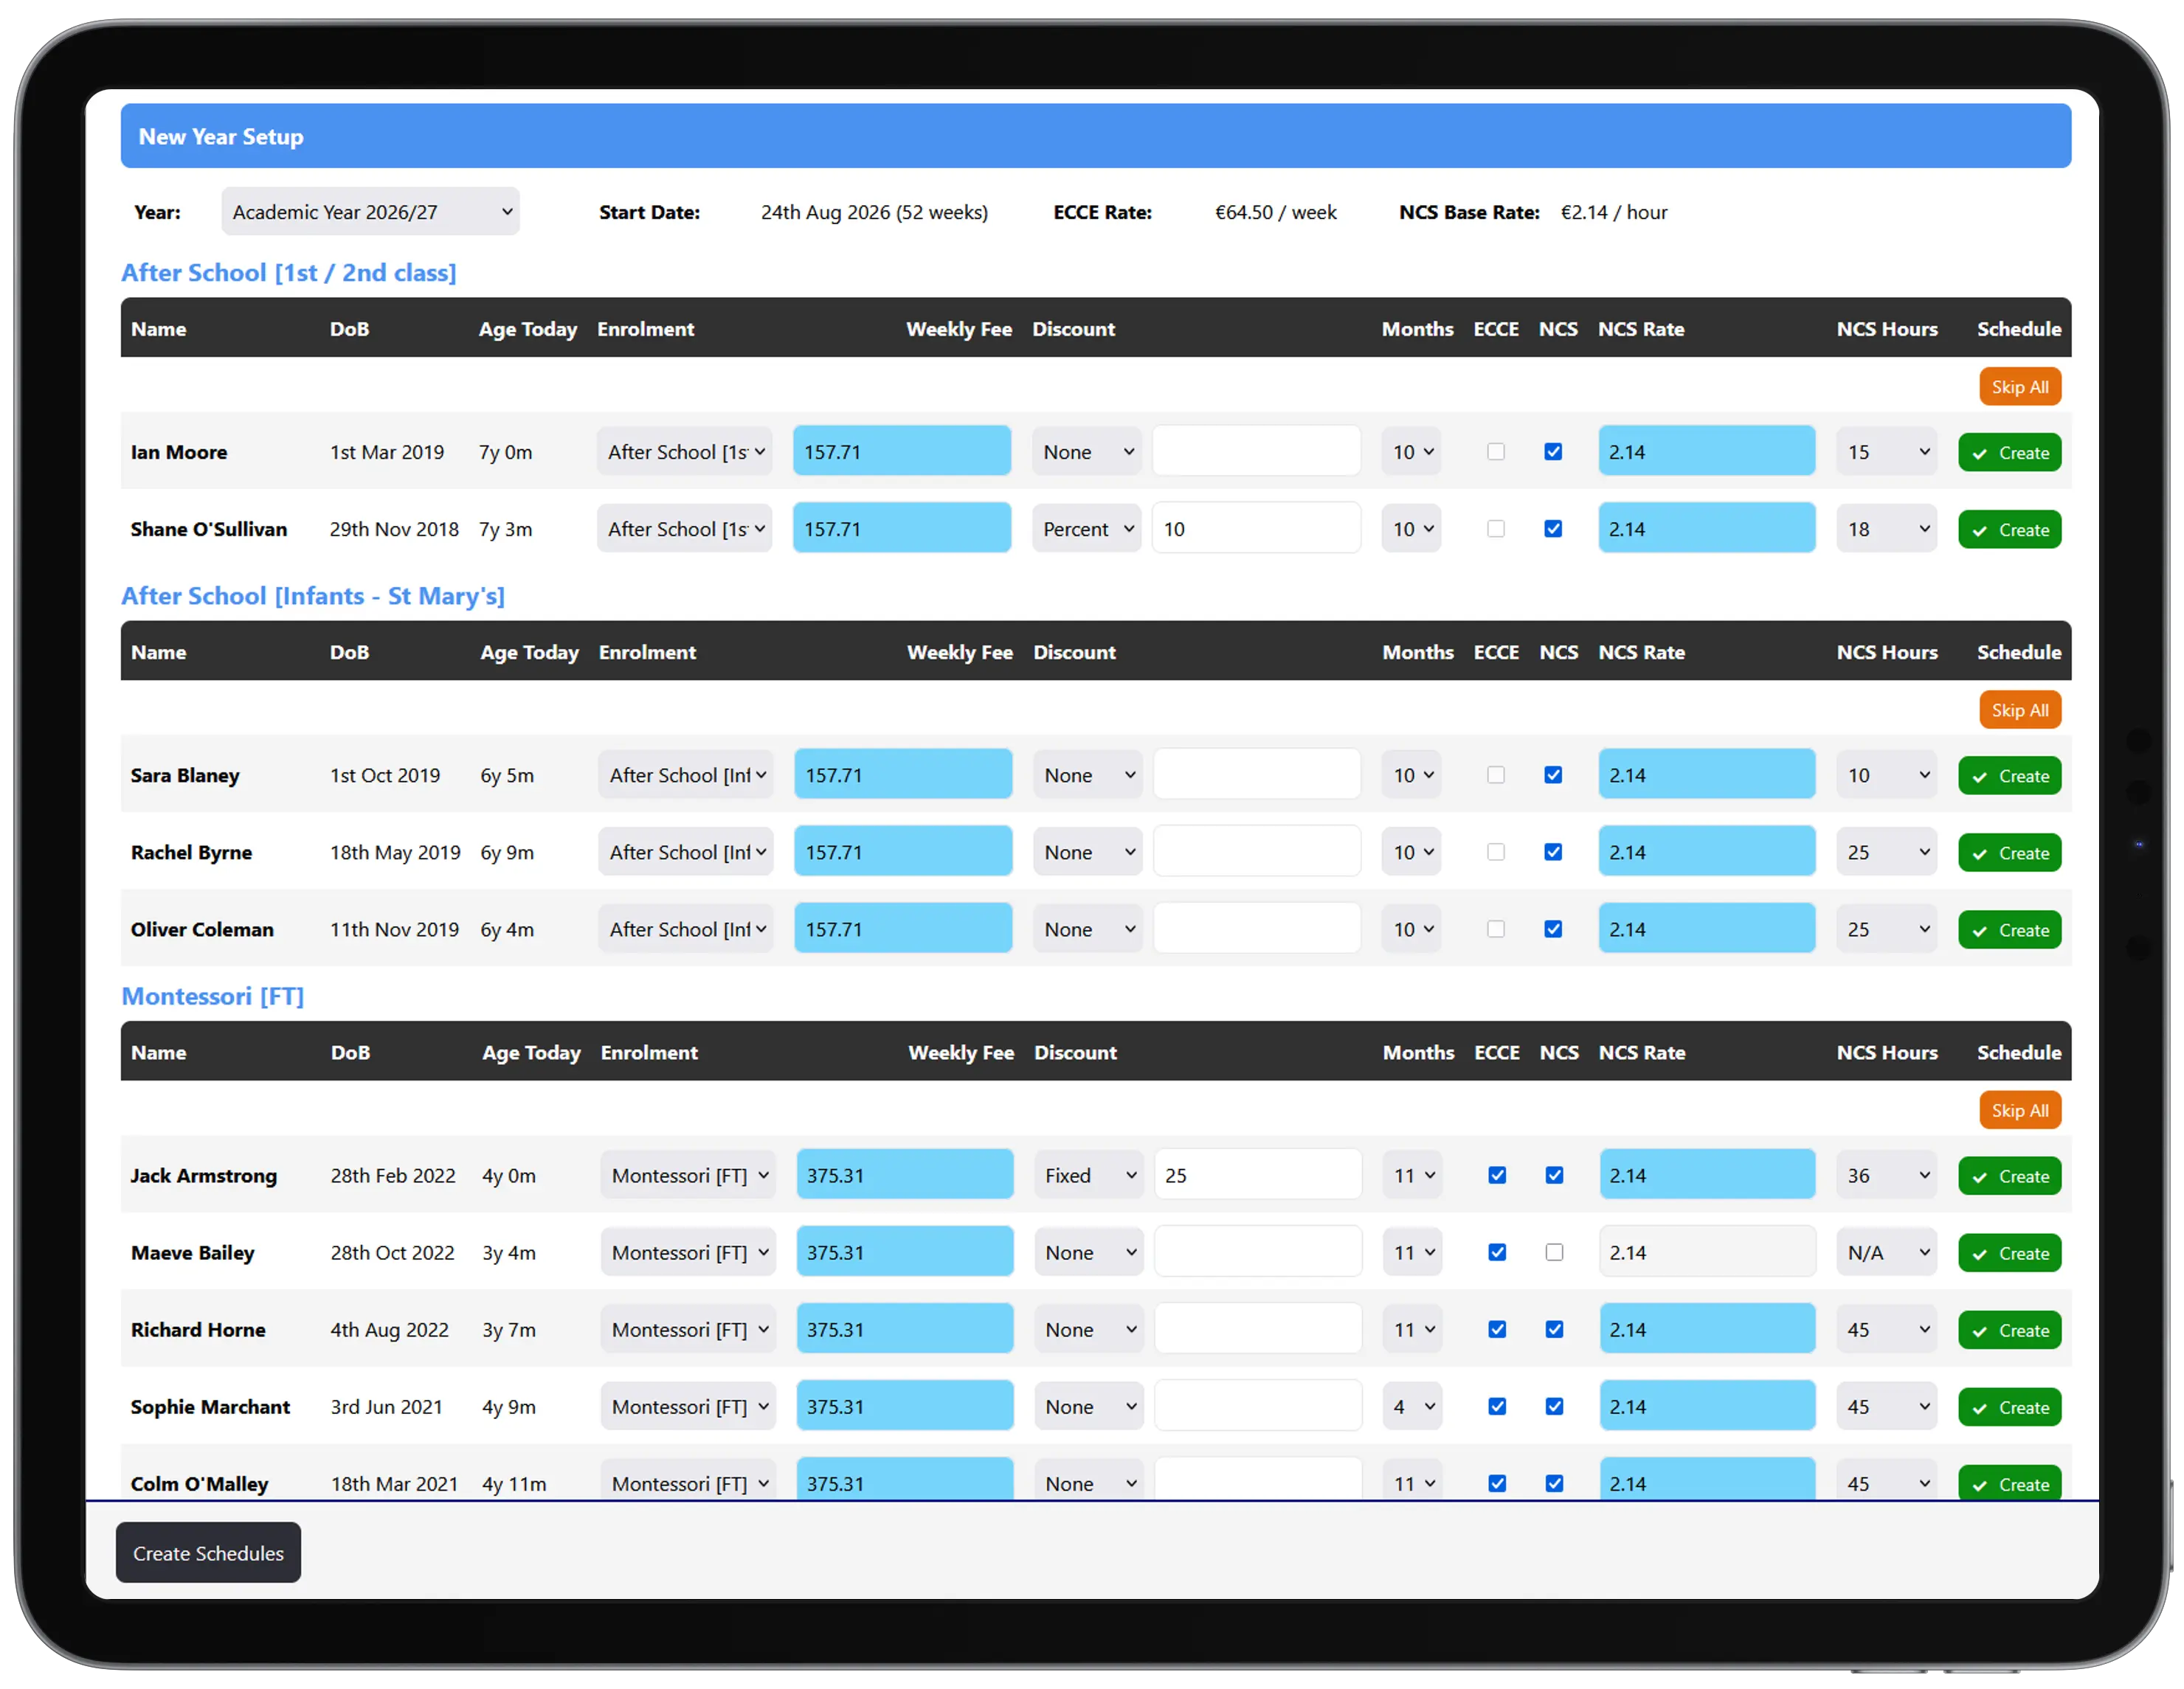
Task: Click Create checkmark button for Maeve Bailey
Action: point(2009,1253)
